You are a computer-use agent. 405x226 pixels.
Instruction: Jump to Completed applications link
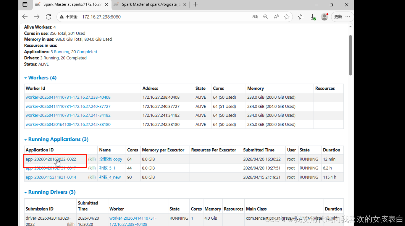[x=87, y=52]
